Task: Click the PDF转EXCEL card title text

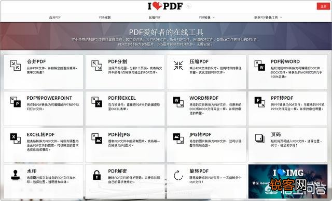Action: tap(122, 98)
